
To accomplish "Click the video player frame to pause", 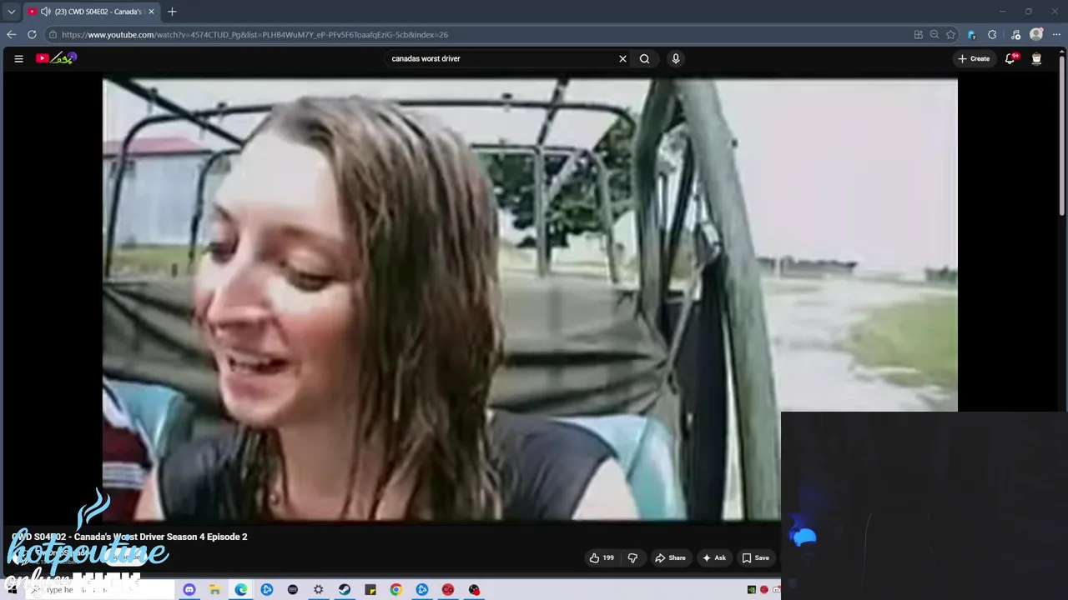I will (x=530, y=299).
